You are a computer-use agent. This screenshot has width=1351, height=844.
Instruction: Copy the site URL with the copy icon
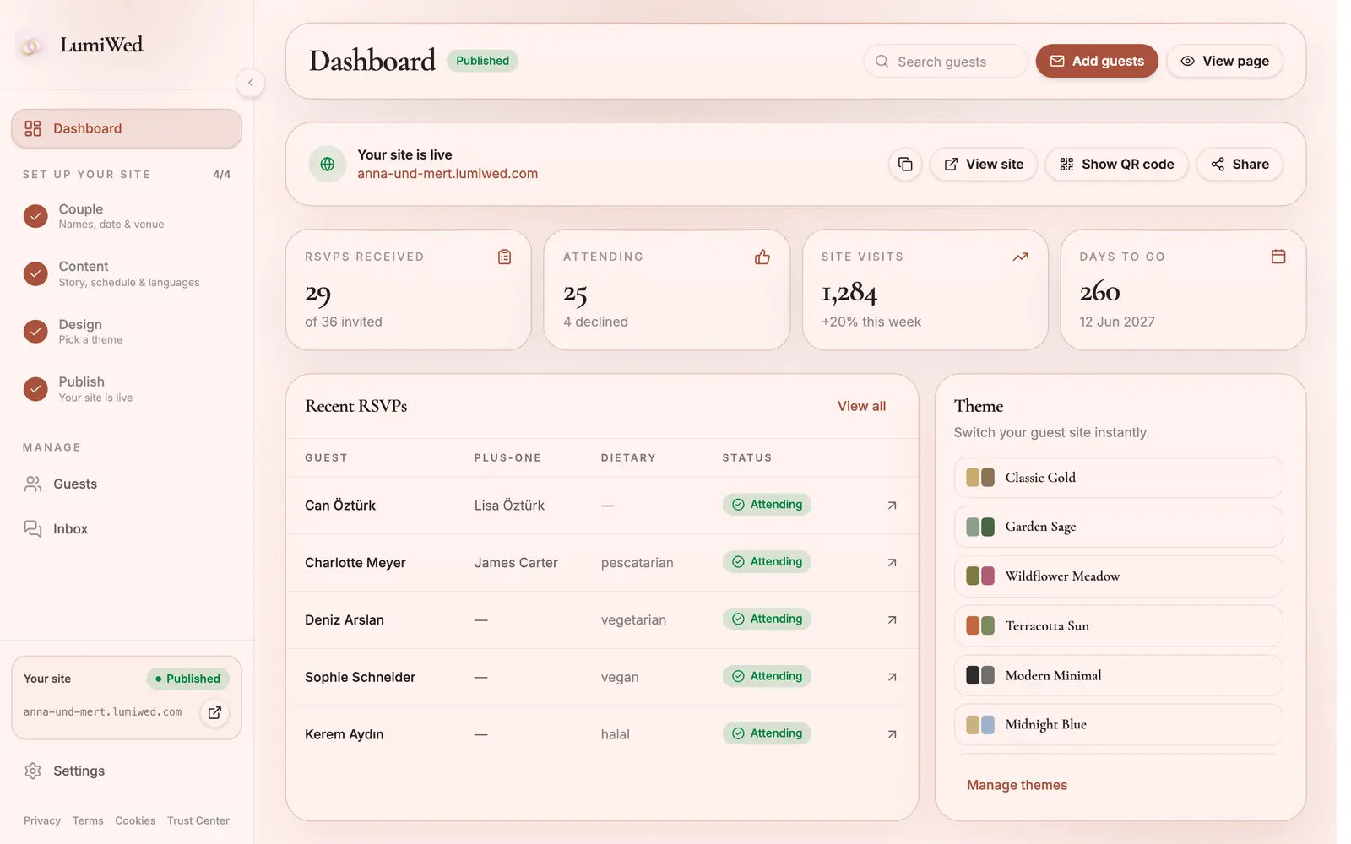(905, 165)
